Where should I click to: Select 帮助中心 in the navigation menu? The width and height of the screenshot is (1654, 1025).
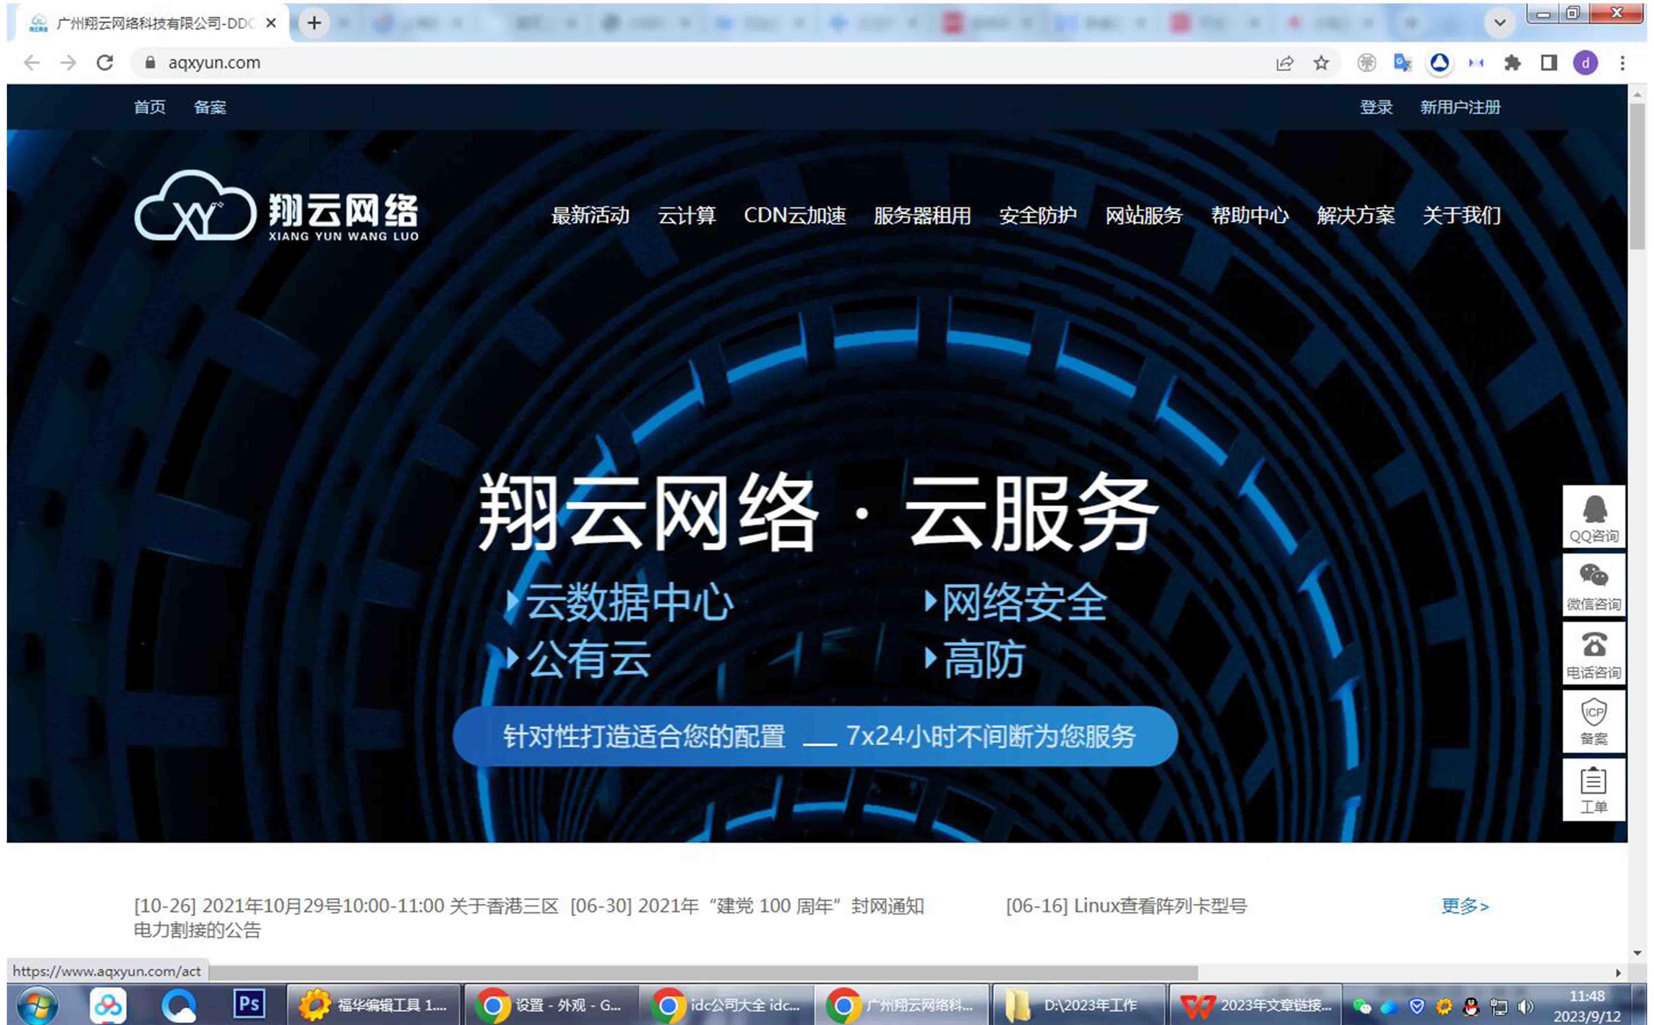click(x=1251, y=216)
